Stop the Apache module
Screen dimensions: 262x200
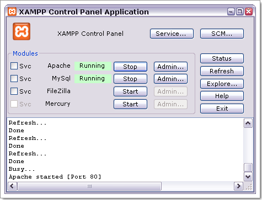pyautogui.click(x=130, y=67)
